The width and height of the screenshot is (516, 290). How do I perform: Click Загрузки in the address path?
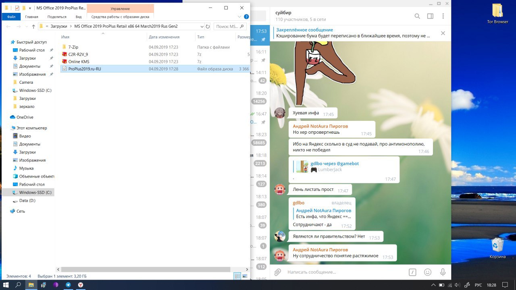tap(59, 27)
